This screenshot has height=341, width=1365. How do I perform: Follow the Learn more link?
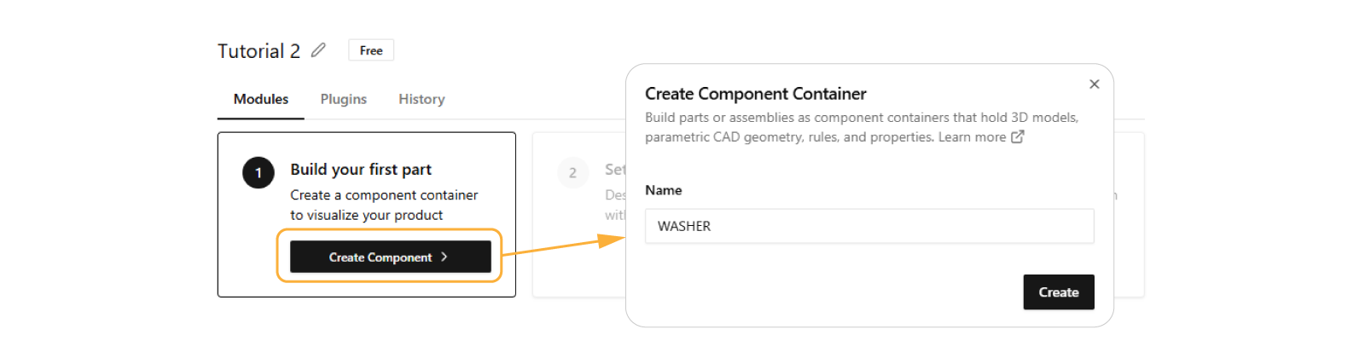[972, 137]
